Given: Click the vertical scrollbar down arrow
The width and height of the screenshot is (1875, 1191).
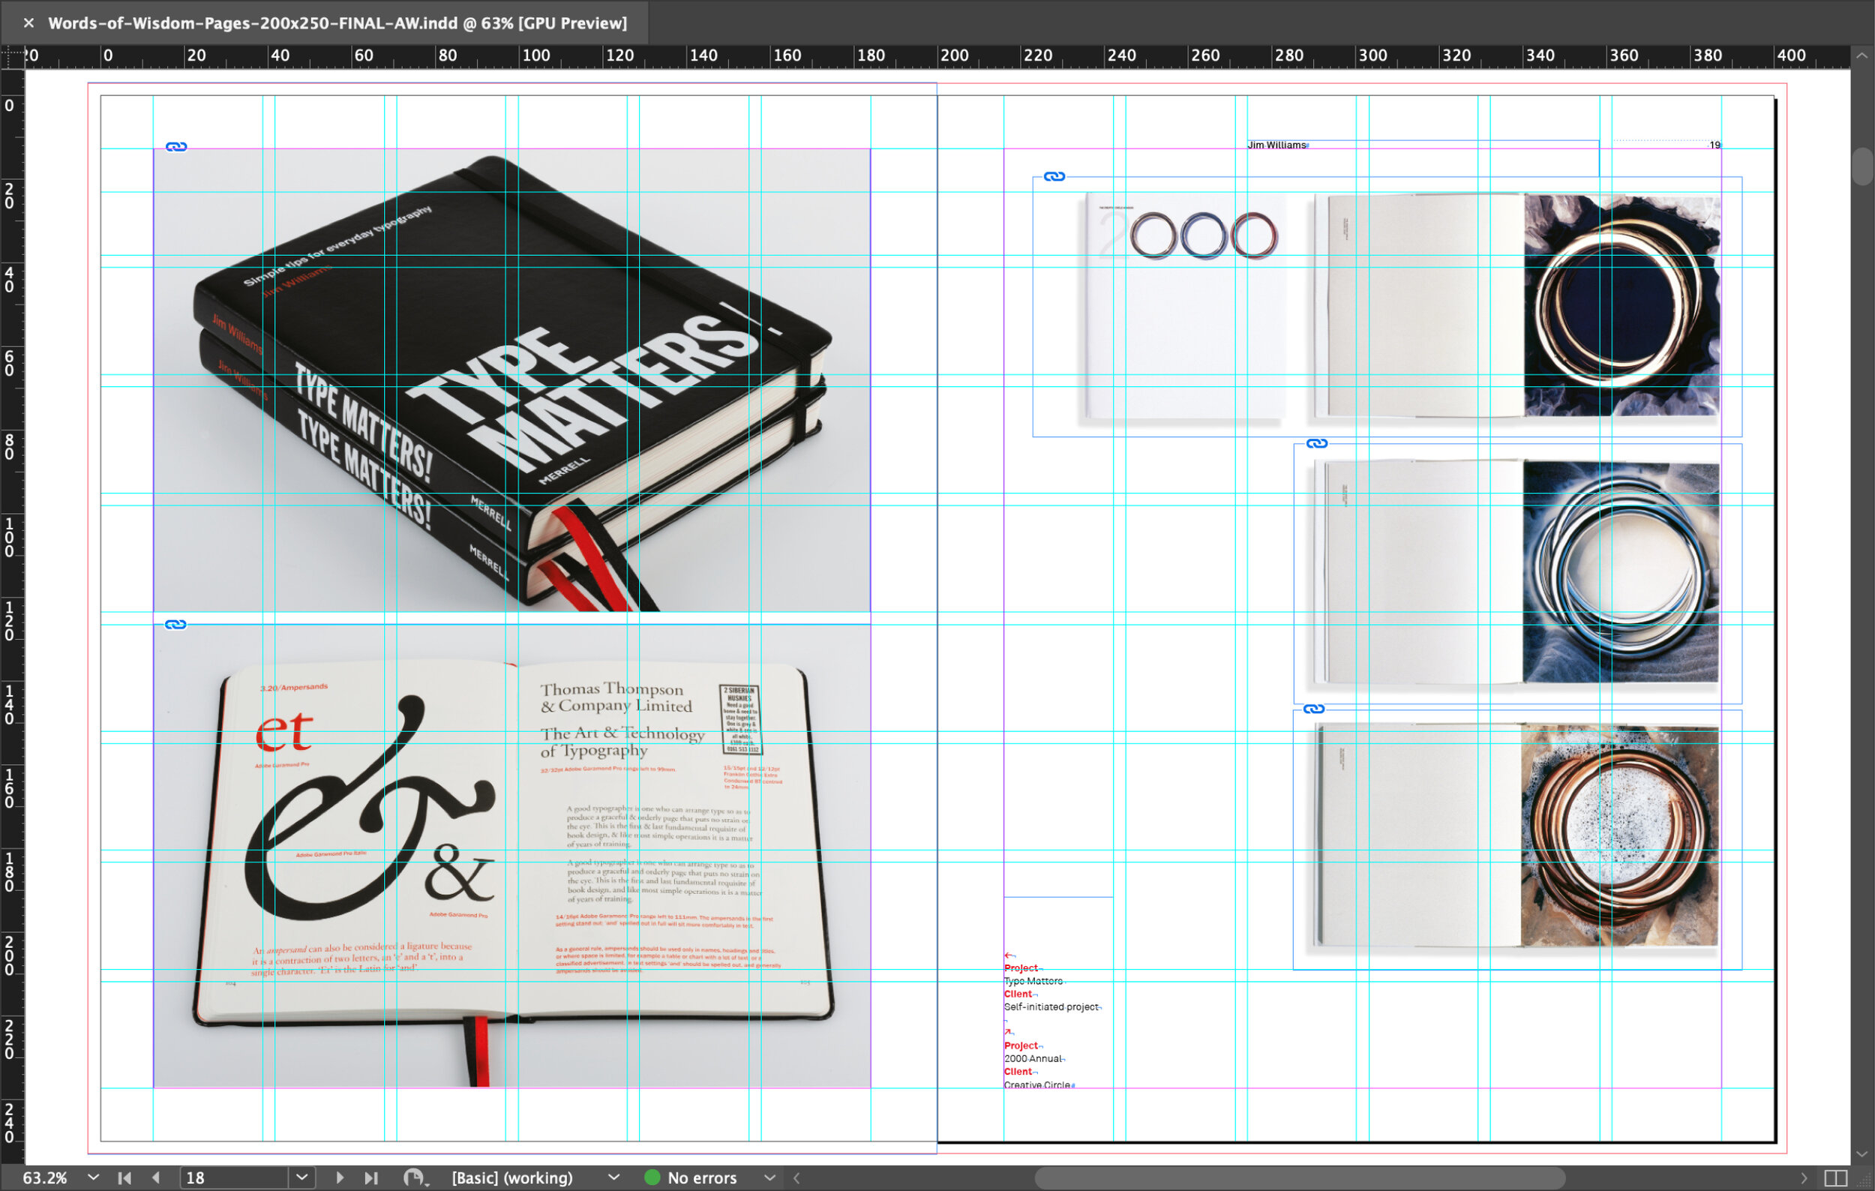Looking at the screenshot, I should (1861, 1154).
